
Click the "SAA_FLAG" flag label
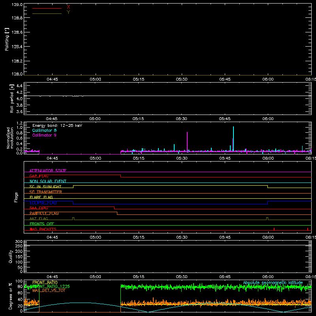(x=39, y=208)
